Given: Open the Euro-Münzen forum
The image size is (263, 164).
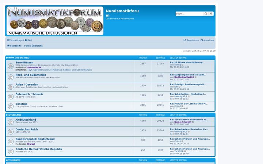Looking at the screenshot, I should tap(24, 62).
